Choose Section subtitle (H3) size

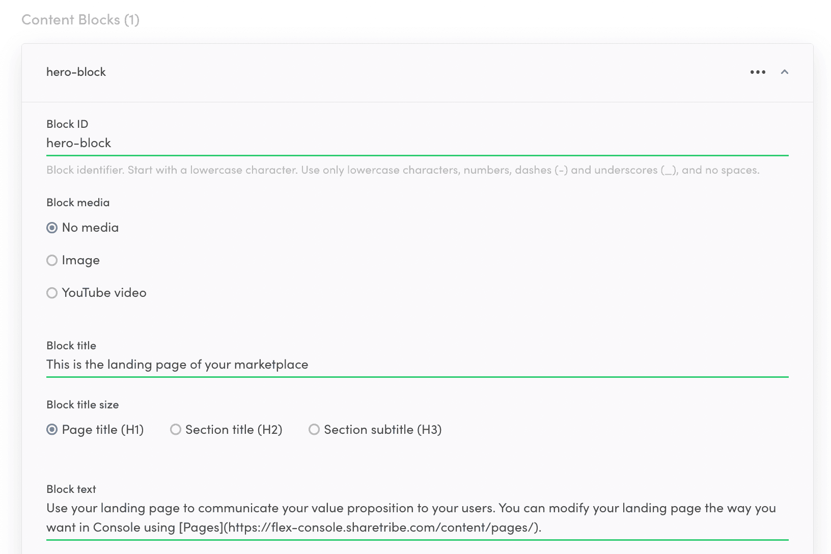click(314, 430)
